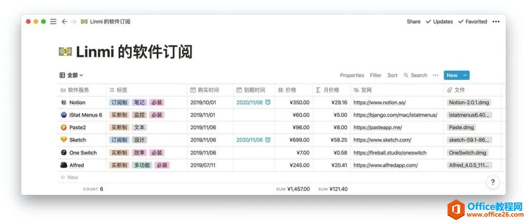The image size is (527, 223).
Task: Open the bjango.com istatmenus link
Action: (x=395, y=115)
